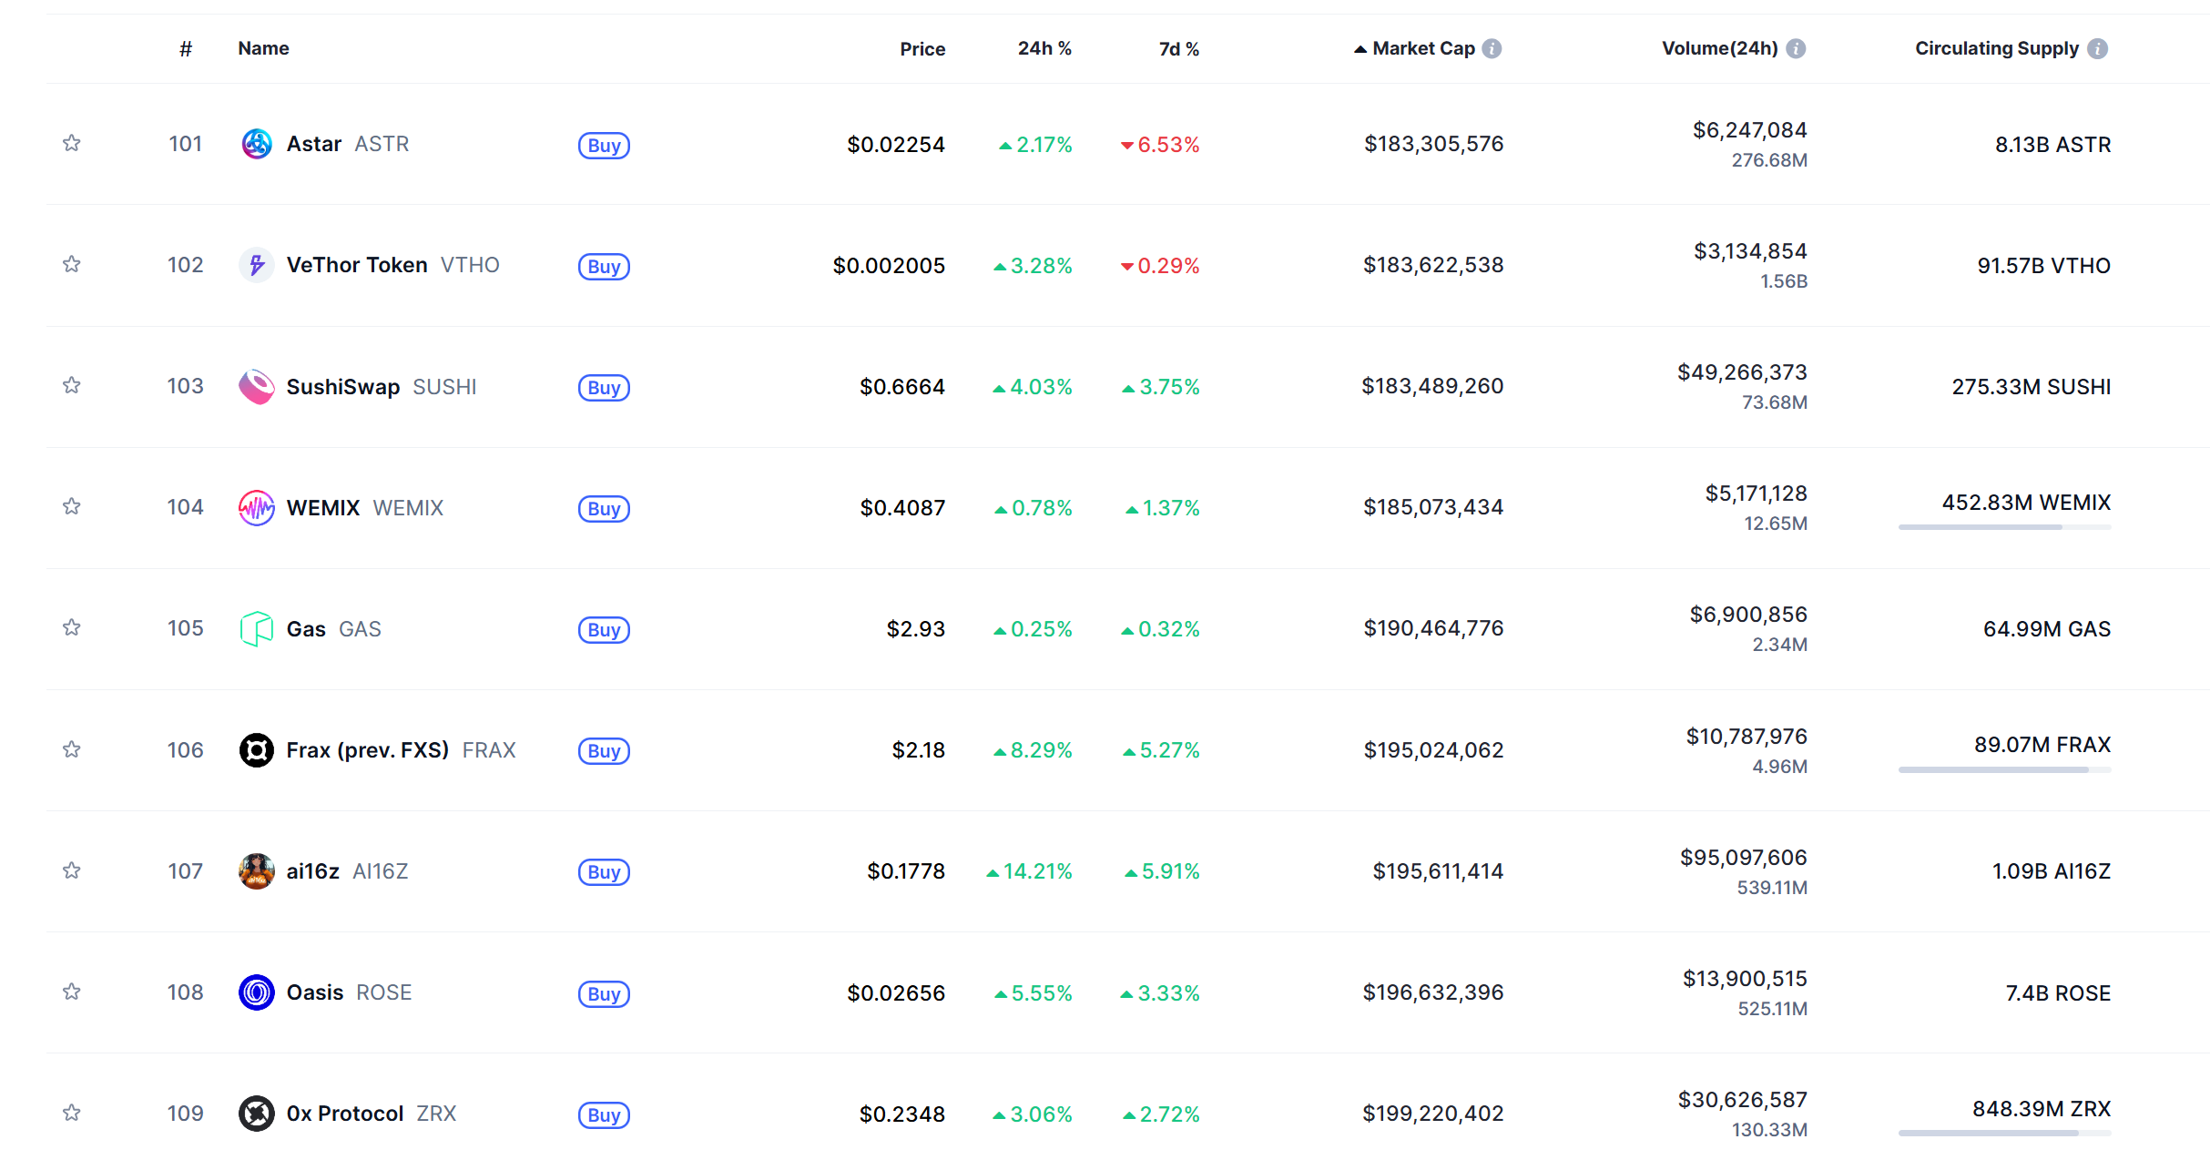This screenshot has width=2210, height=1170.
Task: Click the ai16z avatar icon
Action: [x=256, y=871]
